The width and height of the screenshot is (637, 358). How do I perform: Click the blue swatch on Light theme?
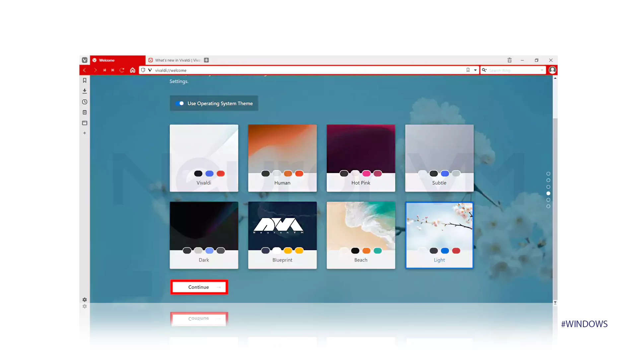pyautogui.click(x=445, y=251)
